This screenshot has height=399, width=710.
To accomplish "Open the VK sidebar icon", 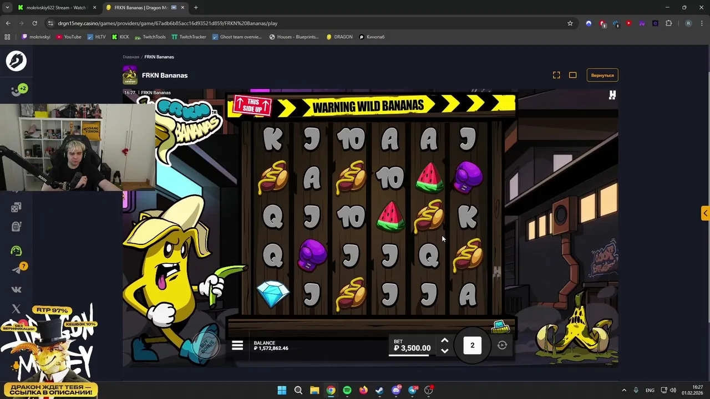I will [16, 289].
